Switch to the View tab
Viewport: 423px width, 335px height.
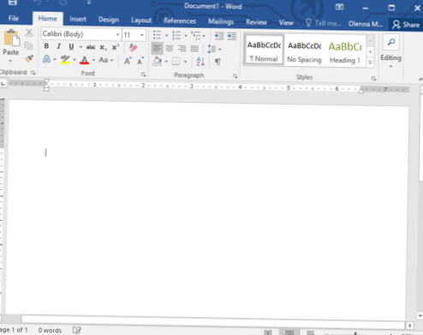click(x=286, y=23)
